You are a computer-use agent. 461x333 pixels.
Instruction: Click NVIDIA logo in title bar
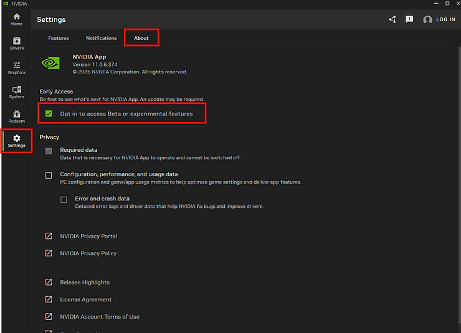click(x=5, y=4)
